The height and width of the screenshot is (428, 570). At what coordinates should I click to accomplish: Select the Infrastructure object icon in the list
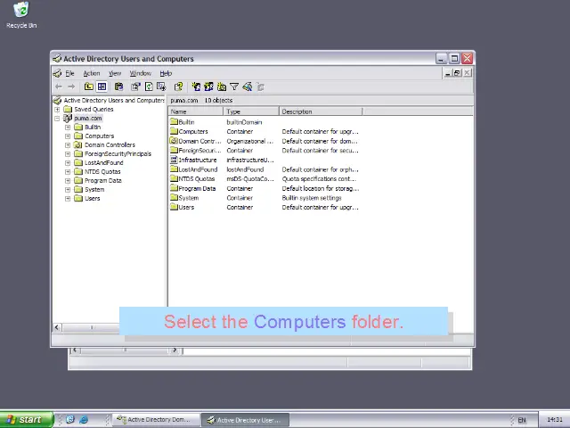174,160
